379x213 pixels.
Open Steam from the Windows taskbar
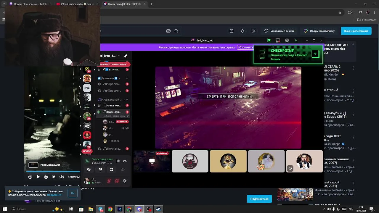tap(158, 209)
